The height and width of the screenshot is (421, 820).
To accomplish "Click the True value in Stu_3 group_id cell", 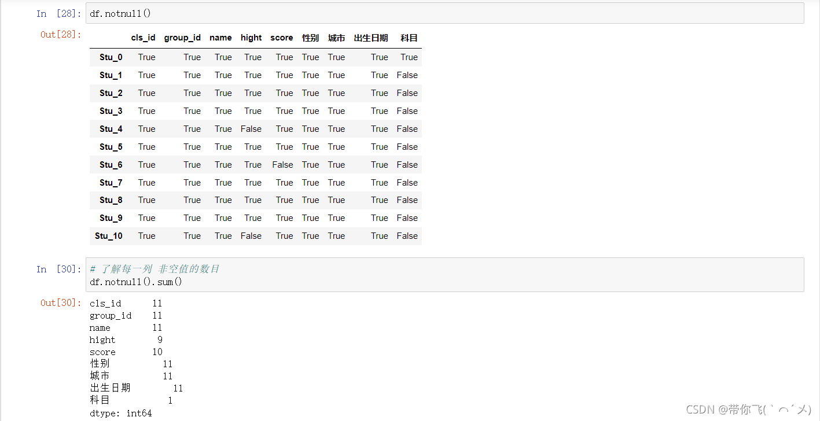I will tap(192, 111).
